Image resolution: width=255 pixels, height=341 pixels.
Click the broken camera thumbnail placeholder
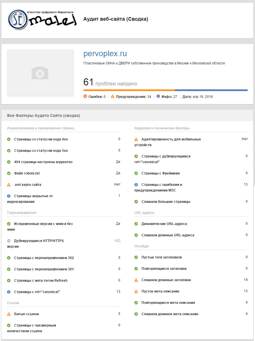pyautogui.click(x=40, y=73)
